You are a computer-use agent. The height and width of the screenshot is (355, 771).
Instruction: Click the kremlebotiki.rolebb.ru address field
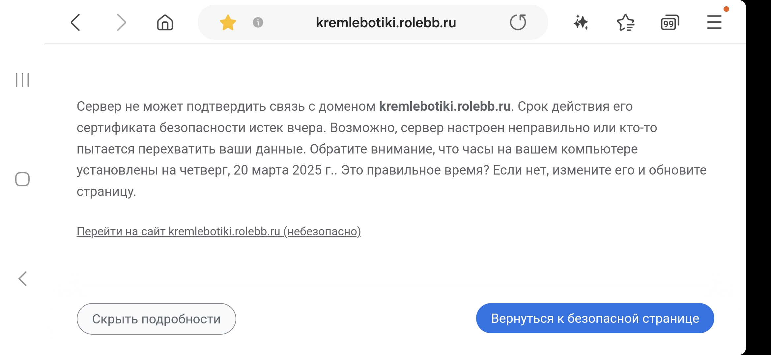(386, 22)
